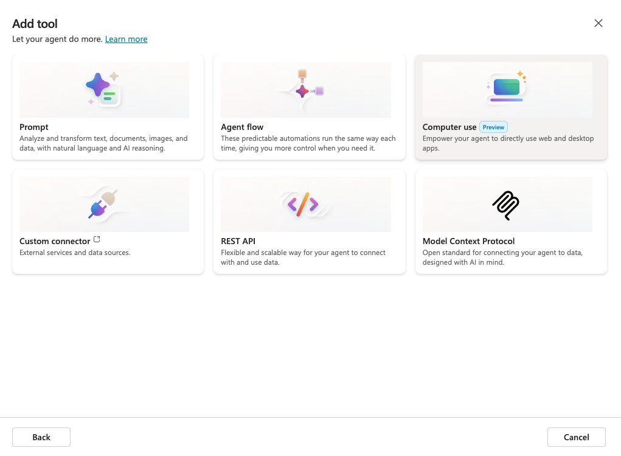Click the Model Context Protocol logo icon
The width and height of the screenshot is (621, 456).
[x=505, y=205]
